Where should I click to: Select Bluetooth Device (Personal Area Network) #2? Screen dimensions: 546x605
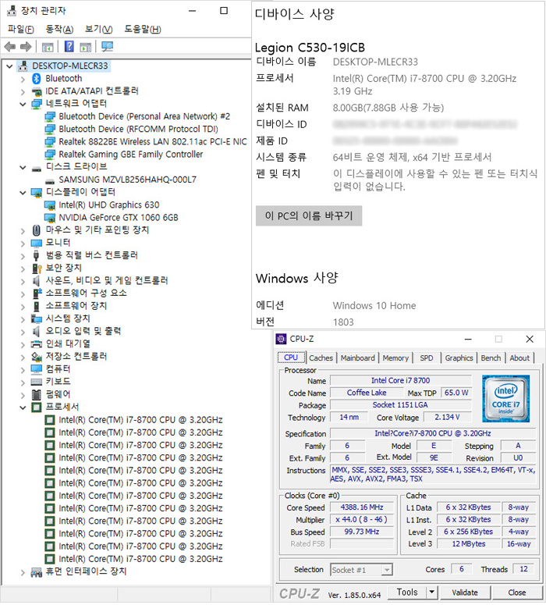click(144, 116)
